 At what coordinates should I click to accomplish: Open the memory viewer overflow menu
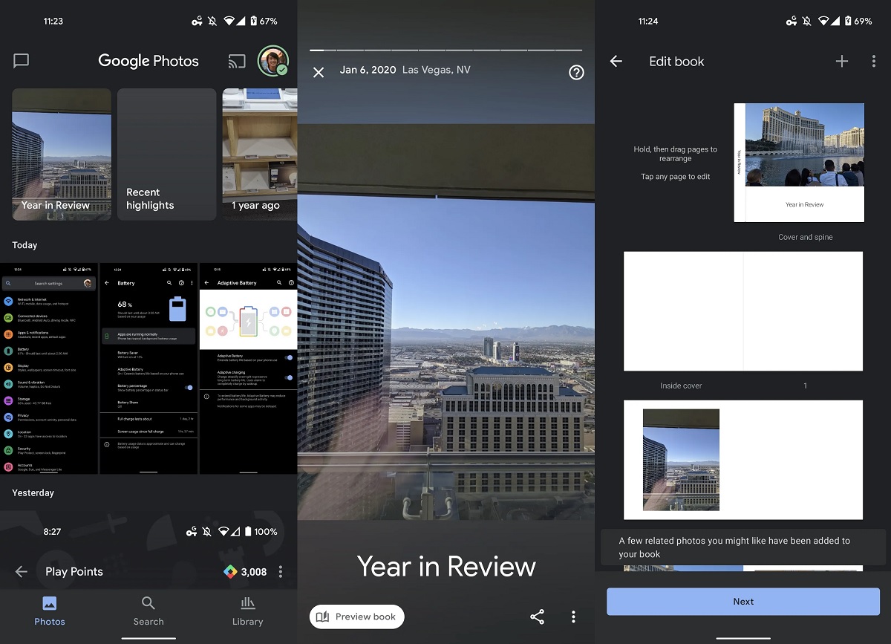coord(573,617)
